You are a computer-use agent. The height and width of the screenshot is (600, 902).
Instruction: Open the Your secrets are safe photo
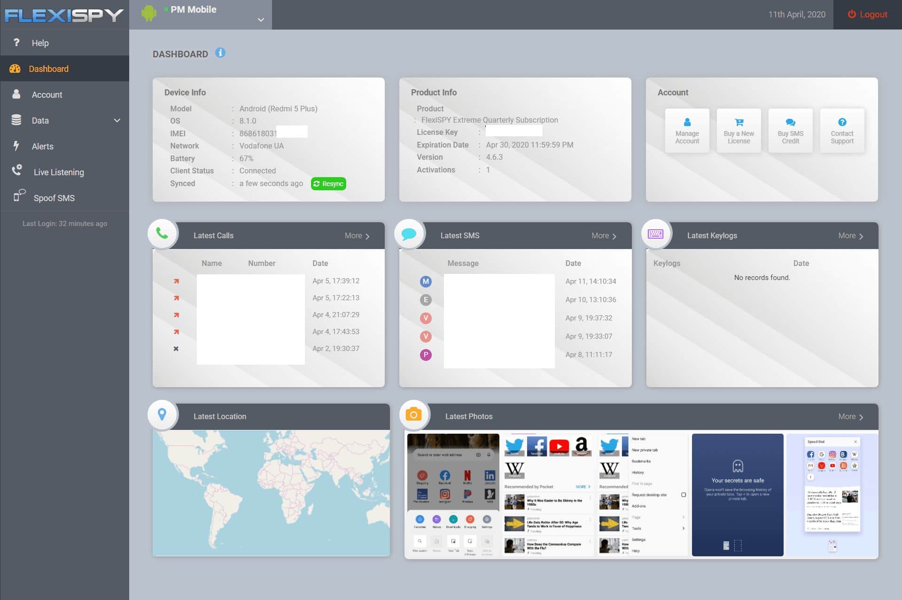(738, 494)
